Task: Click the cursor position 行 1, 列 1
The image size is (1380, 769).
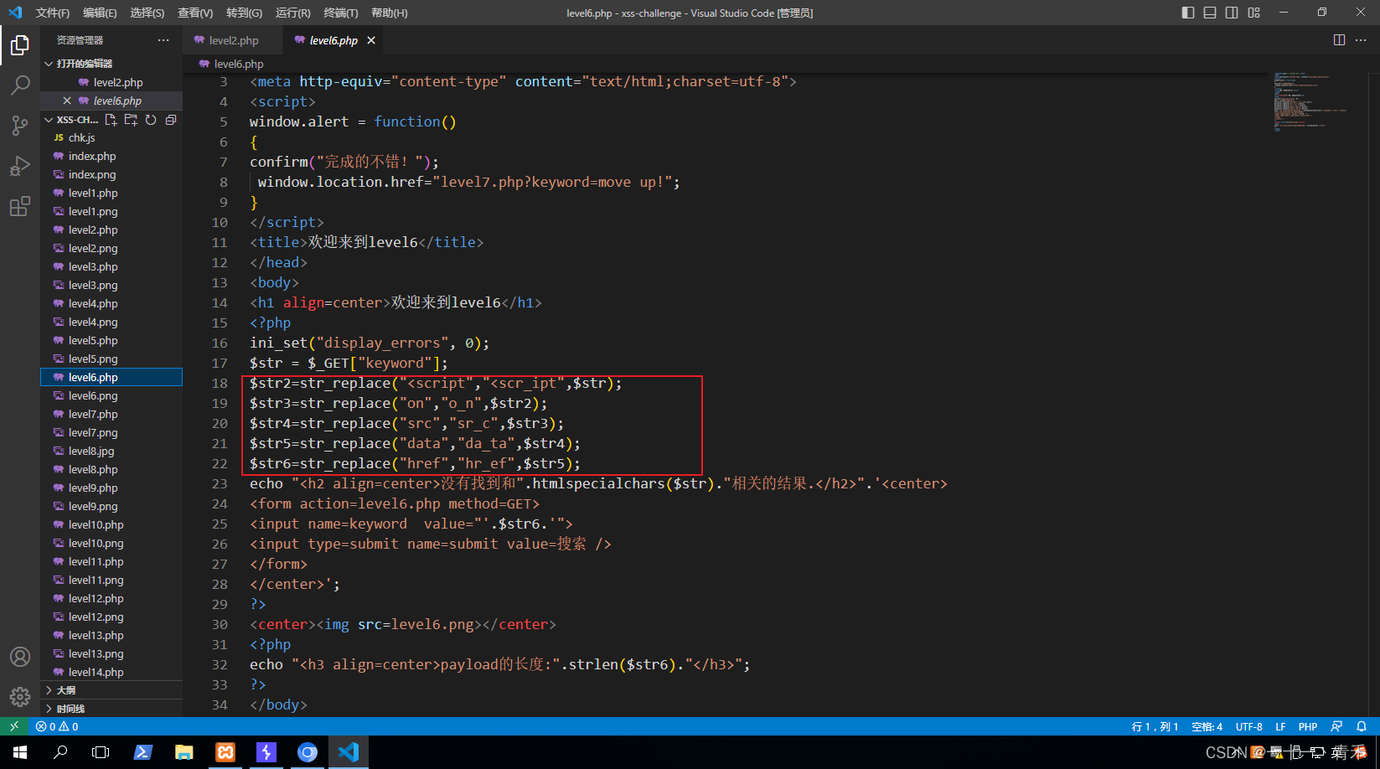Action: click(x=1155, y=726)
